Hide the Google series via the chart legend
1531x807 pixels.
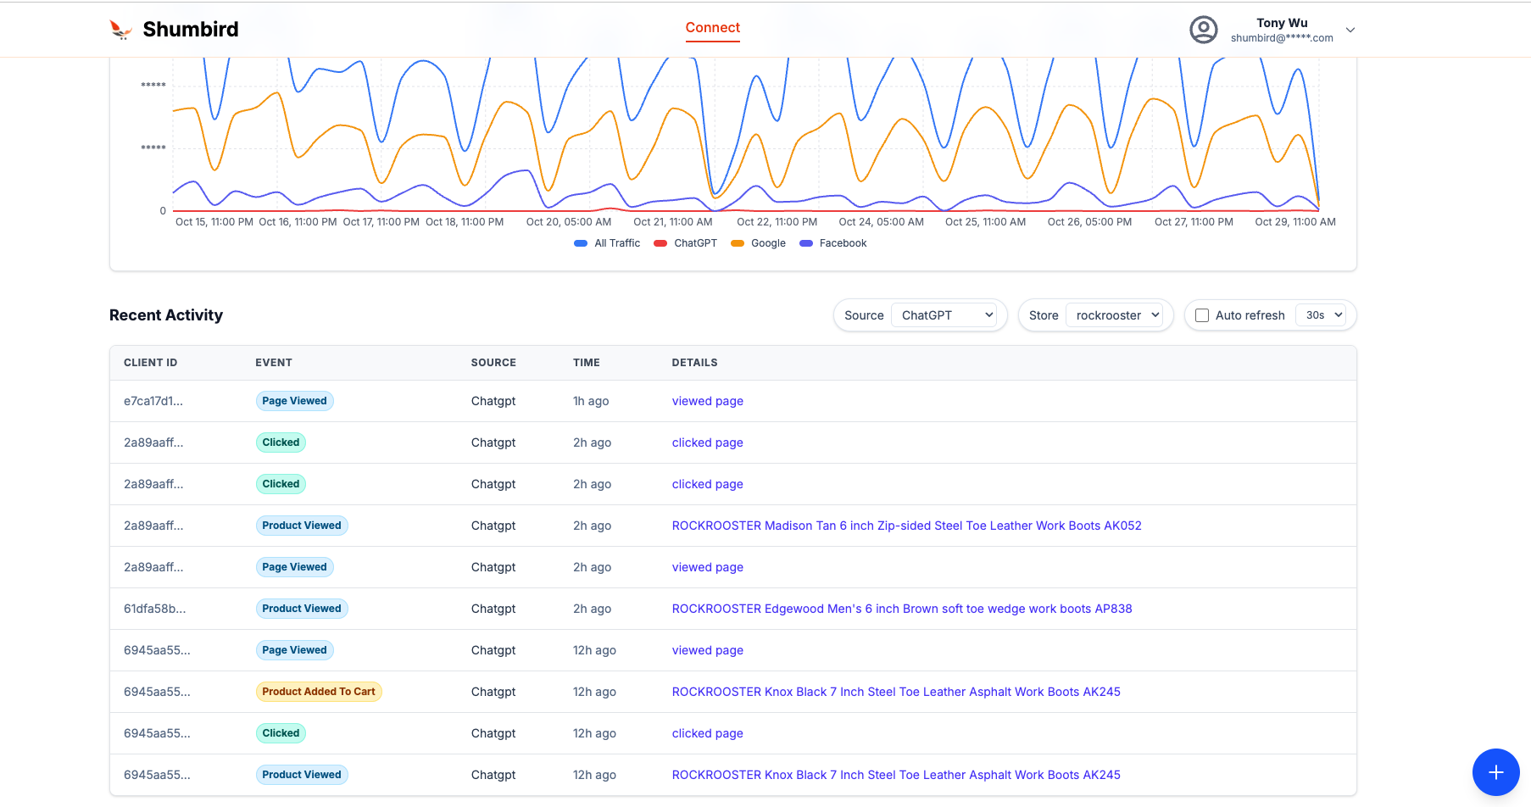tap(757, 243)
